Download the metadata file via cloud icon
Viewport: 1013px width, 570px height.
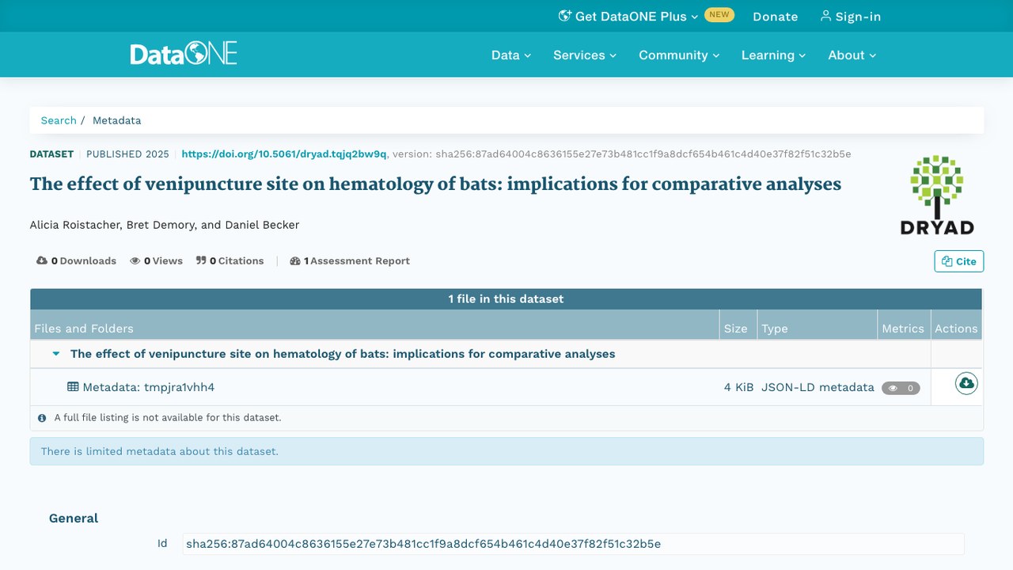point(966,384)
